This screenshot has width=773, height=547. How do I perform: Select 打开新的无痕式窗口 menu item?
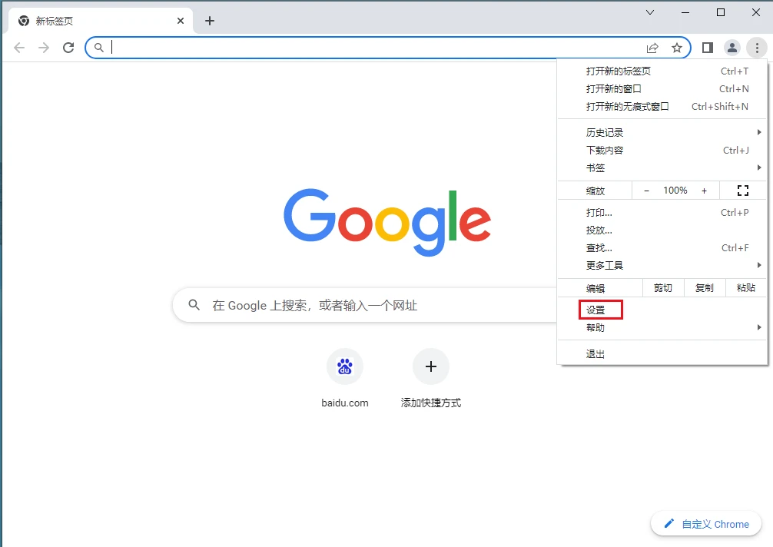(x=662, y=107)
